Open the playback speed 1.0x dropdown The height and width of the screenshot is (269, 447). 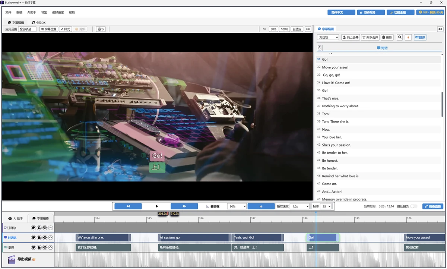(x=300, y=206)
